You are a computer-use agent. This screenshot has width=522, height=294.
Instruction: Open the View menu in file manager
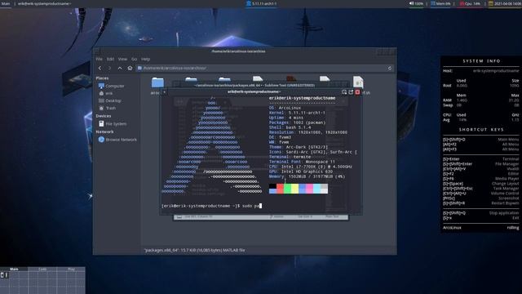pos(122,59)
